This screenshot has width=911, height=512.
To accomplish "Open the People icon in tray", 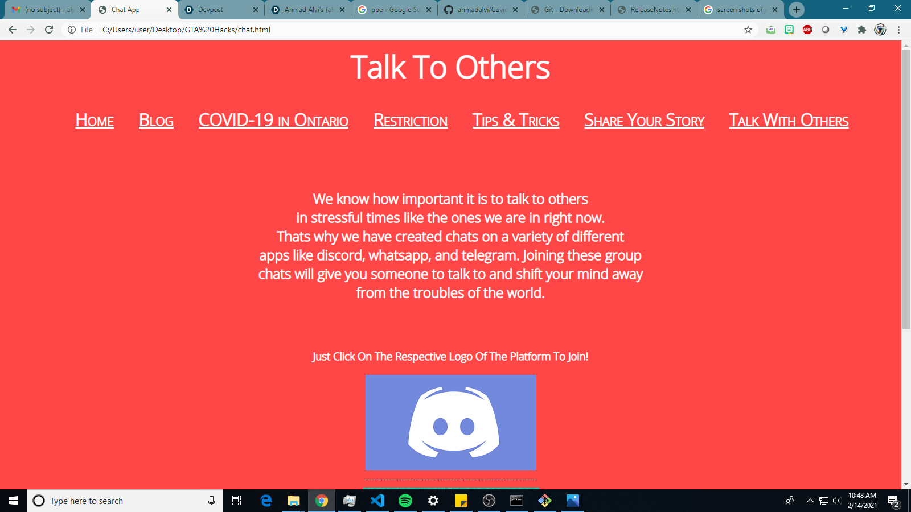I will (790, 501).
